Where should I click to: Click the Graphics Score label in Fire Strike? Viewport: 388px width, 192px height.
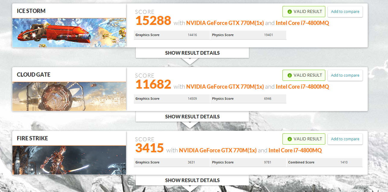[147, 163]
